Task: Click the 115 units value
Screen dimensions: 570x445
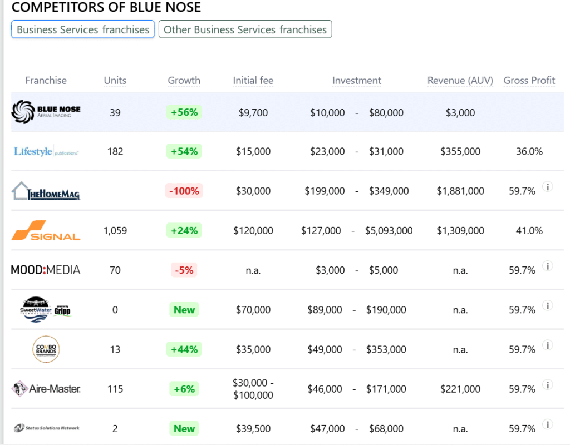Action: click(x=115, y=389)
